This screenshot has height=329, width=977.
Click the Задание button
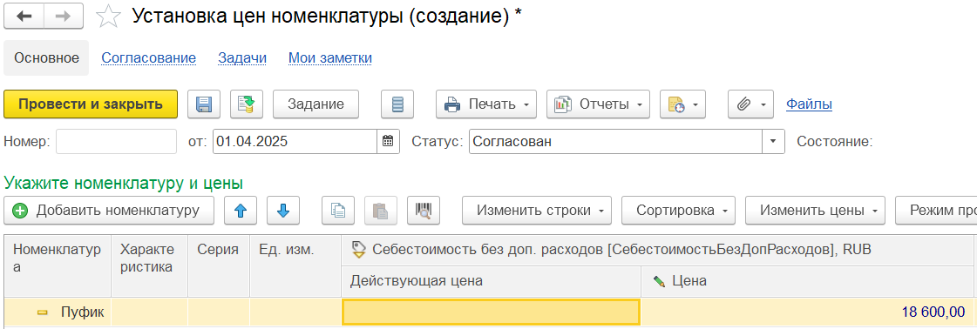coord(315,104)
